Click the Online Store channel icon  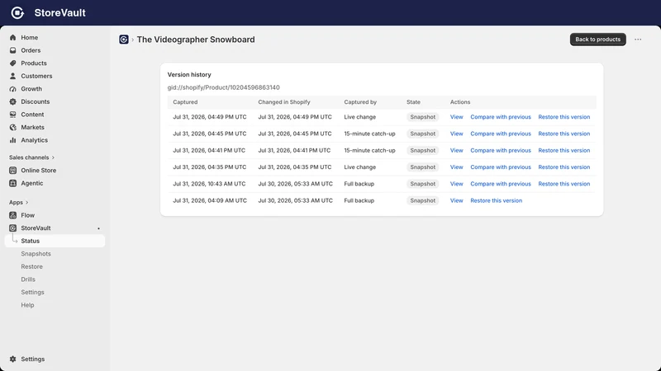tap(12, 171)
